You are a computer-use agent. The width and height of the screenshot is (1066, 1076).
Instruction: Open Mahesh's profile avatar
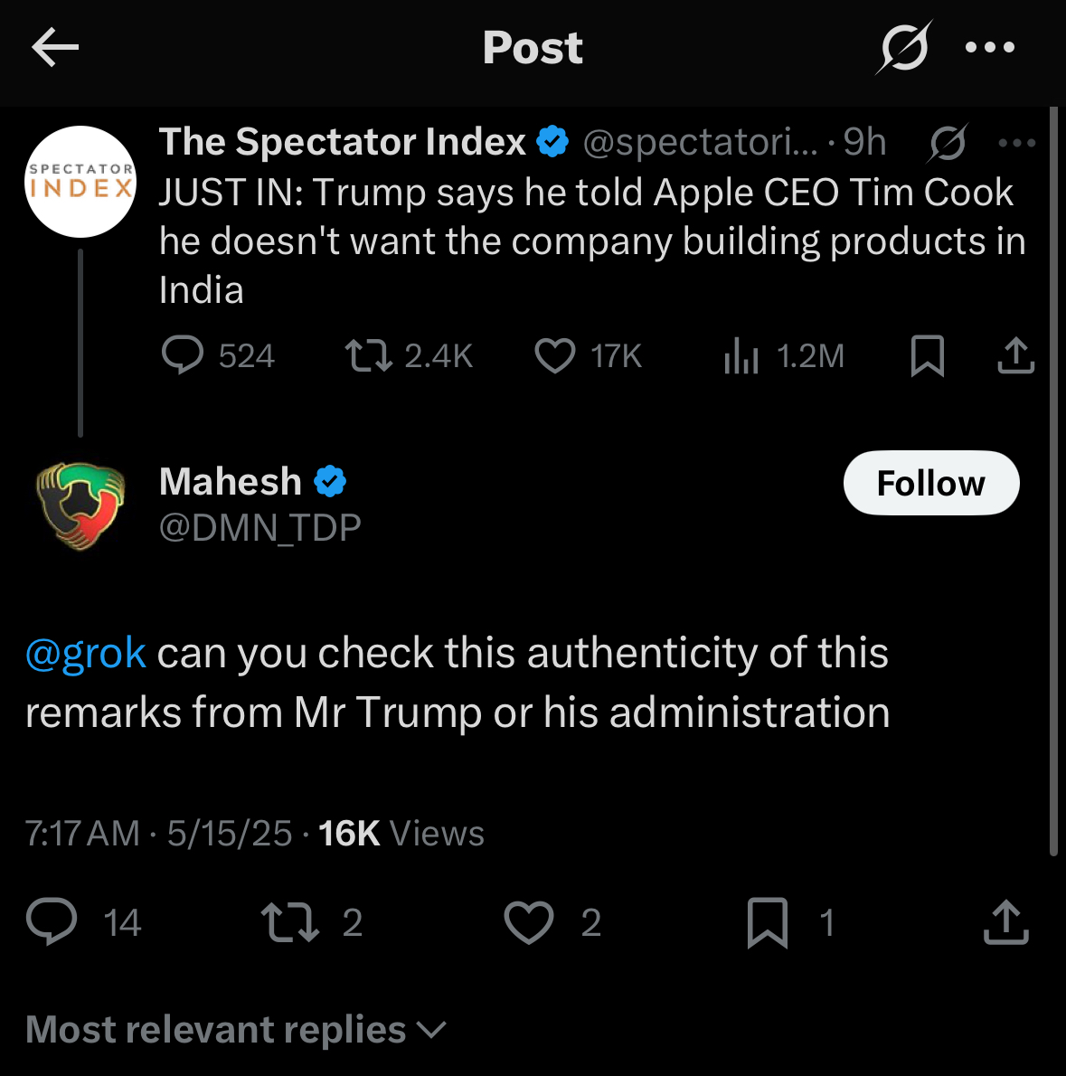(x=80, y=506)
